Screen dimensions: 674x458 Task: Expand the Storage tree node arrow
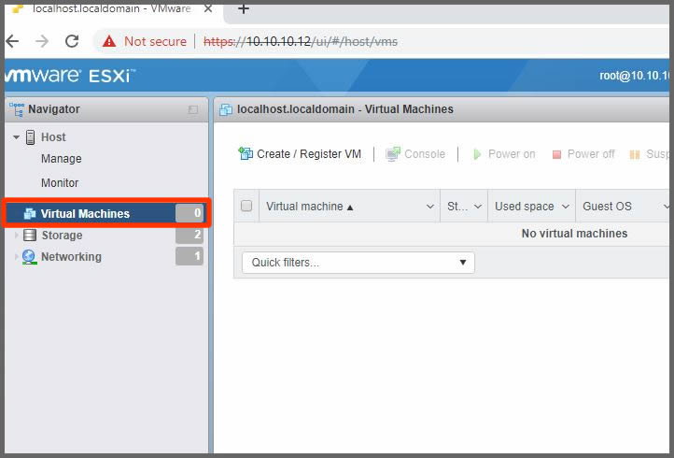tap(16, 235)
